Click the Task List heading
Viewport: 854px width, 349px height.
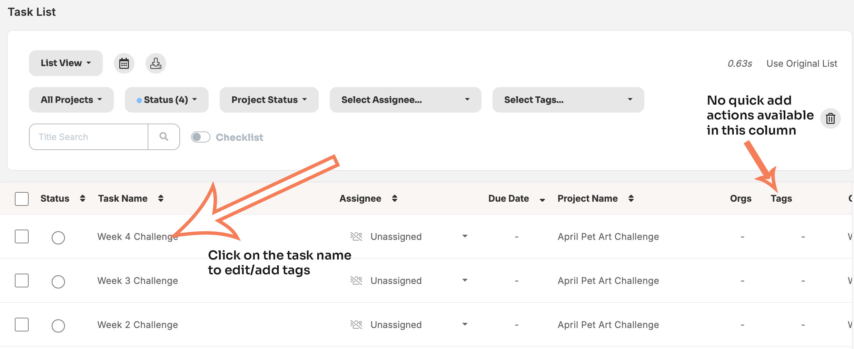32,12
